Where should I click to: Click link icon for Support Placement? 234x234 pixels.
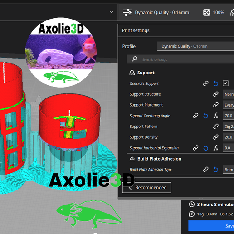point(216,105)
